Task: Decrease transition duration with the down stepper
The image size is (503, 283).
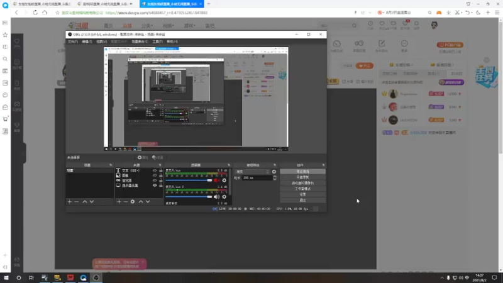Action: [275, 179]
